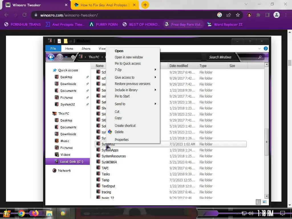Click the browser address bar URL

pyautogui.click(x=69, y=15)
